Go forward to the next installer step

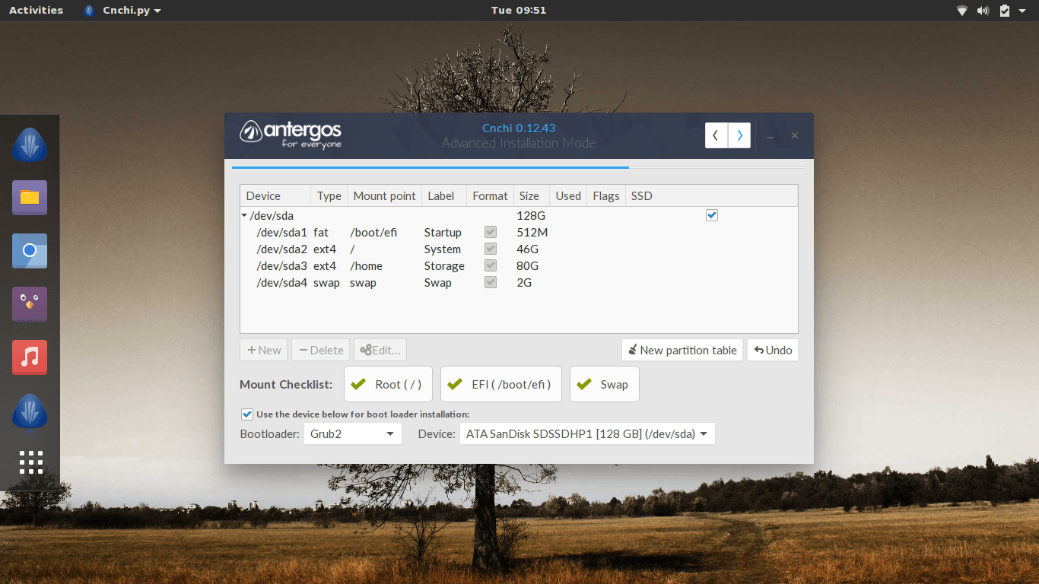(739, 135)
